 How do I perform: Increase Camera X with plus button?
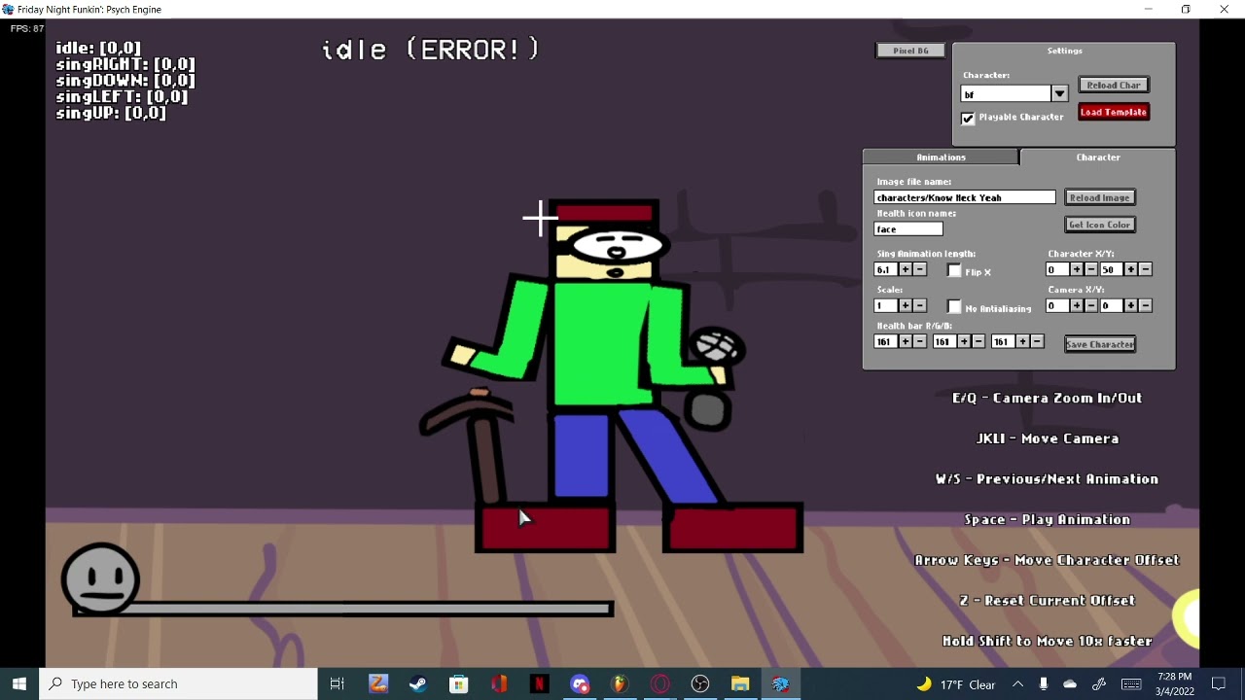pyautogui.click(x=1077, y=305)
